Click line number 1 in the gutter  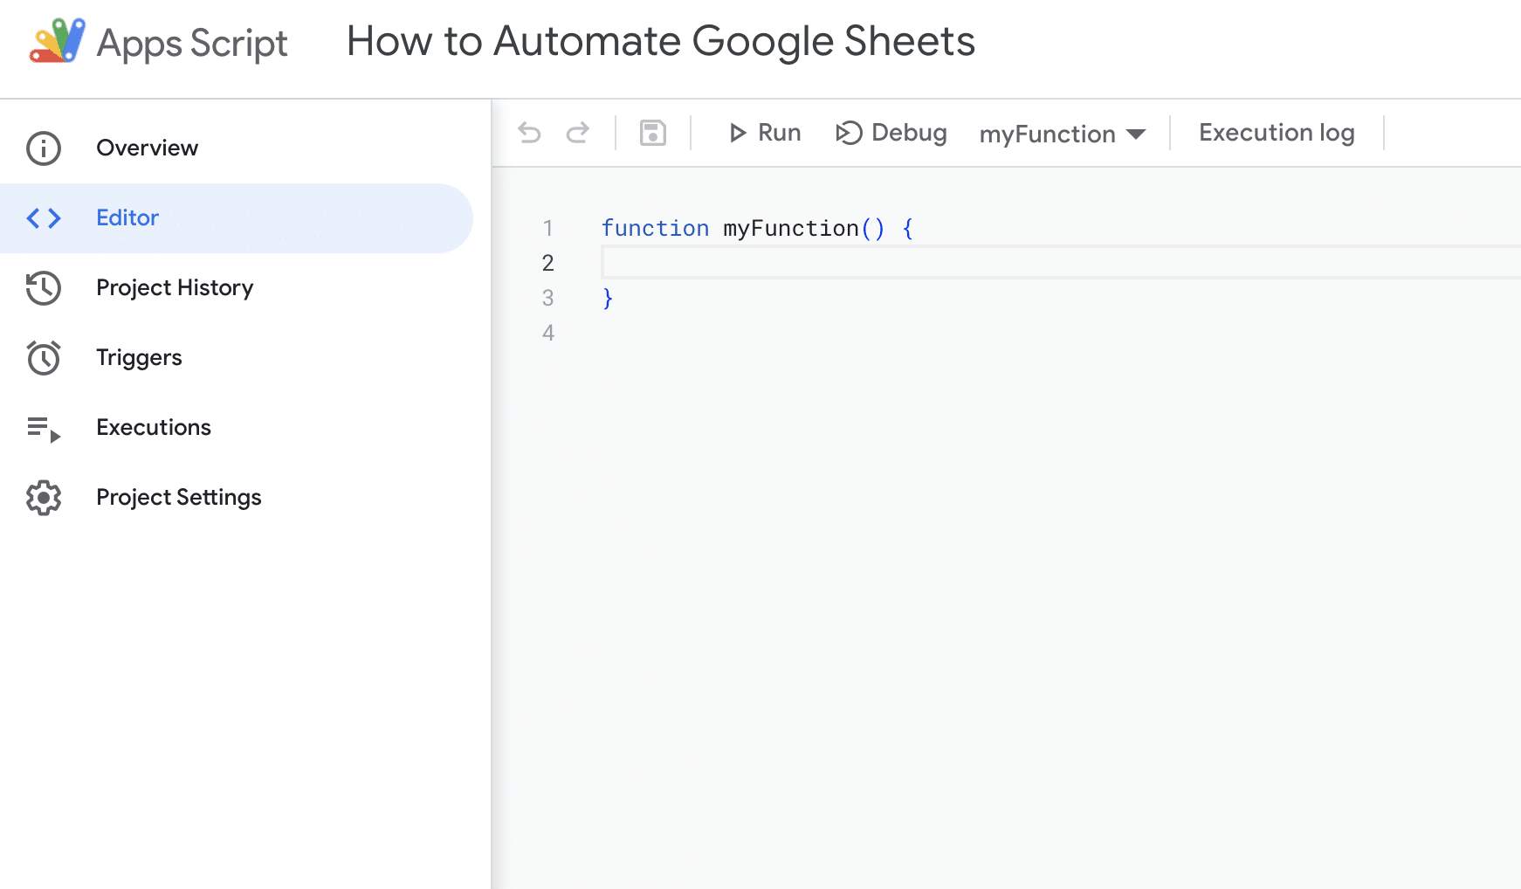548,228
